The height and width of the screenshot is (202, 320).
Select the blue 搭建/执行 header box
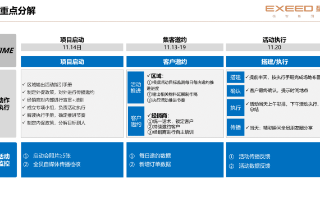point(273,62)
